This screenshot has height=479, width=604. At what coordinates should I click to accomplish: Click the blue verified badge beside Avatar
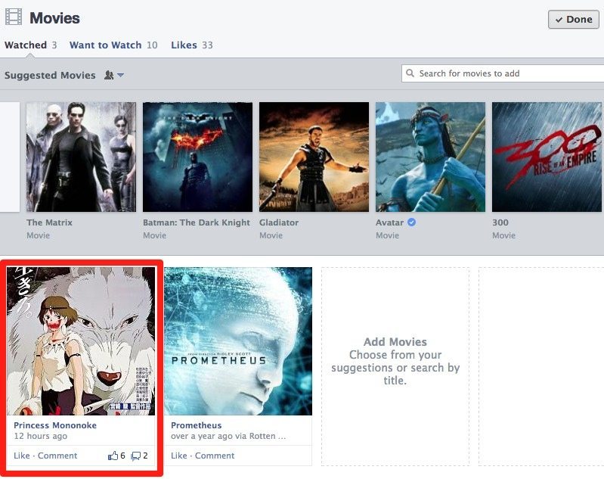[411, 222]
